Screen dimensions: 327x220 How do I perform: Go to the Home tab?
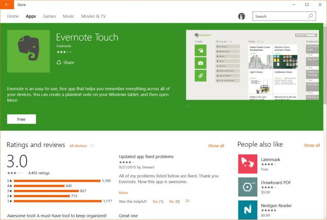point(13,16)
